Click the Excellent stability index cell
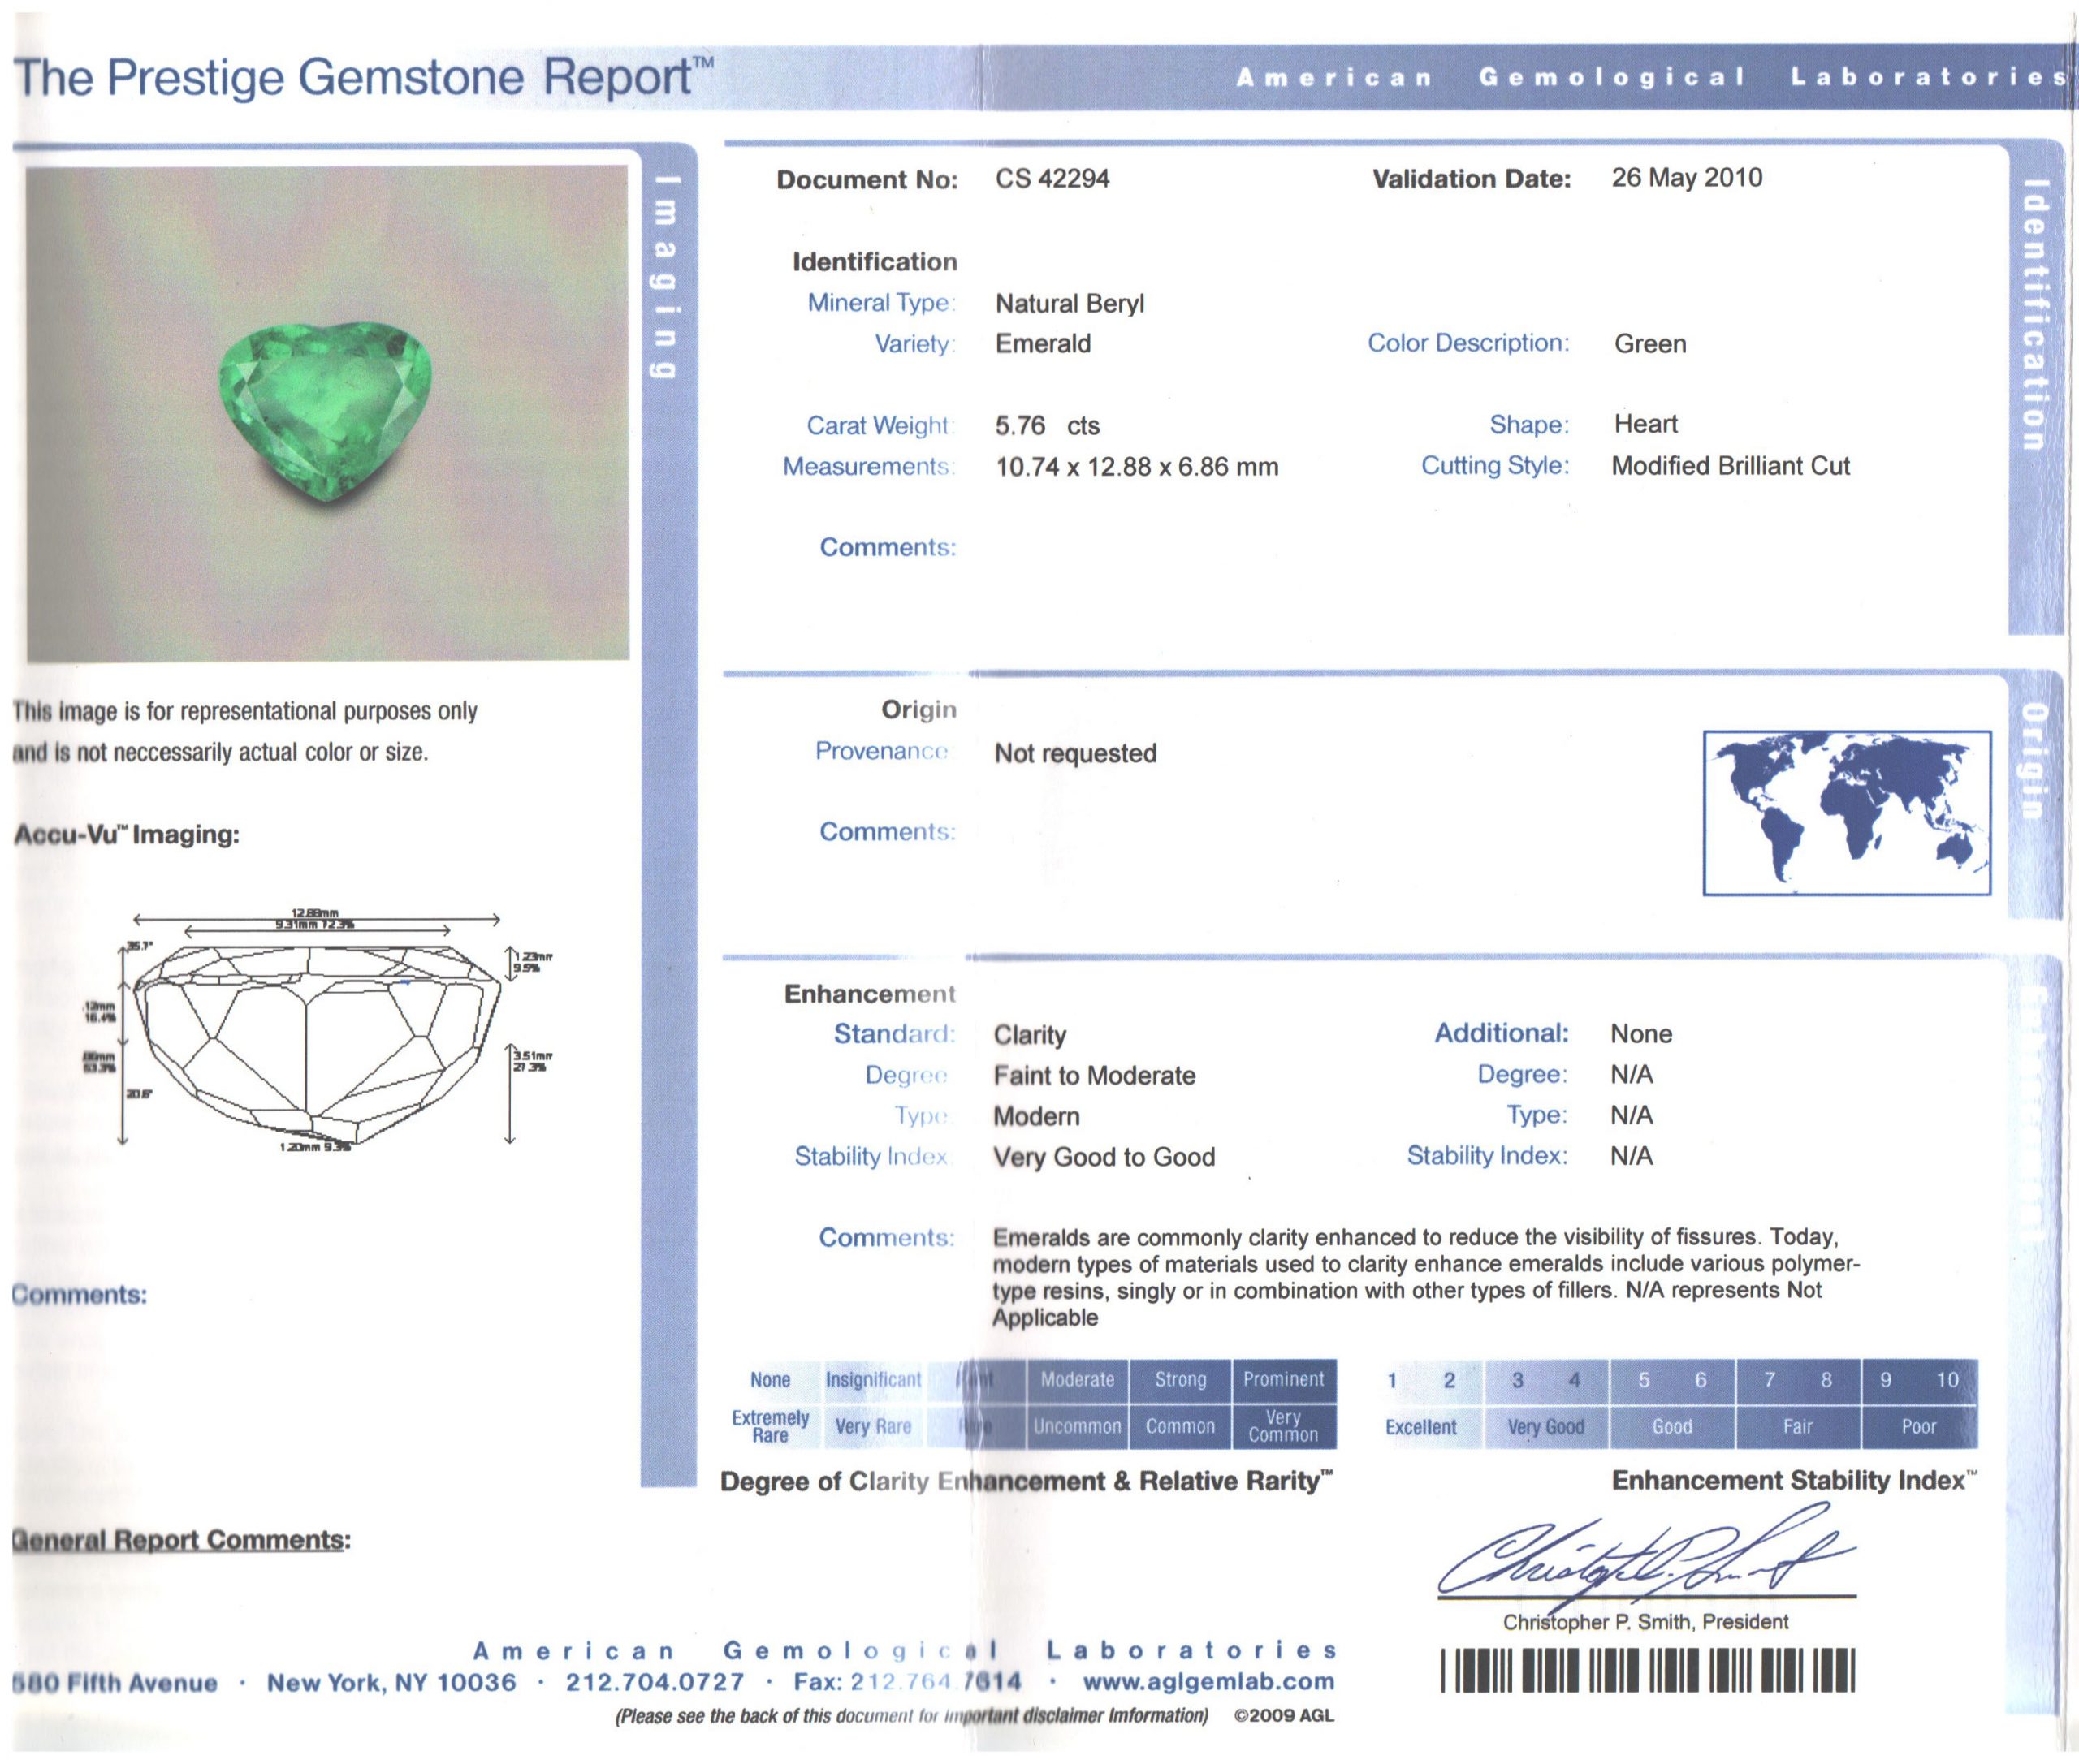 [1422, 1428]
